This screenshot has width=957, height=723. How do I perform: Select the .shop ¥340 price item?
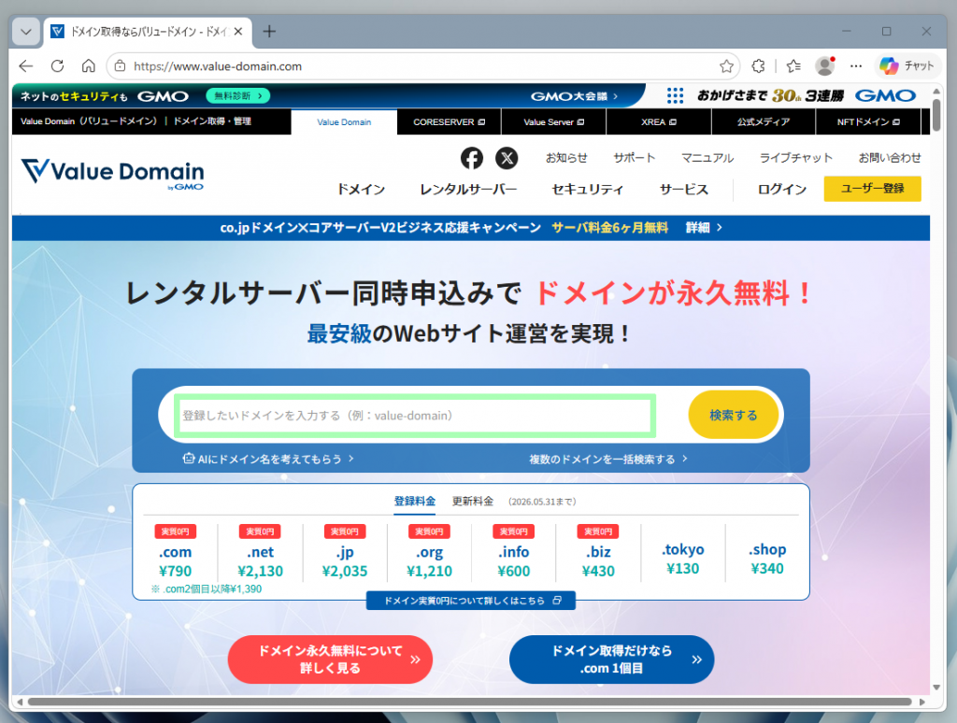coord(767,559)
